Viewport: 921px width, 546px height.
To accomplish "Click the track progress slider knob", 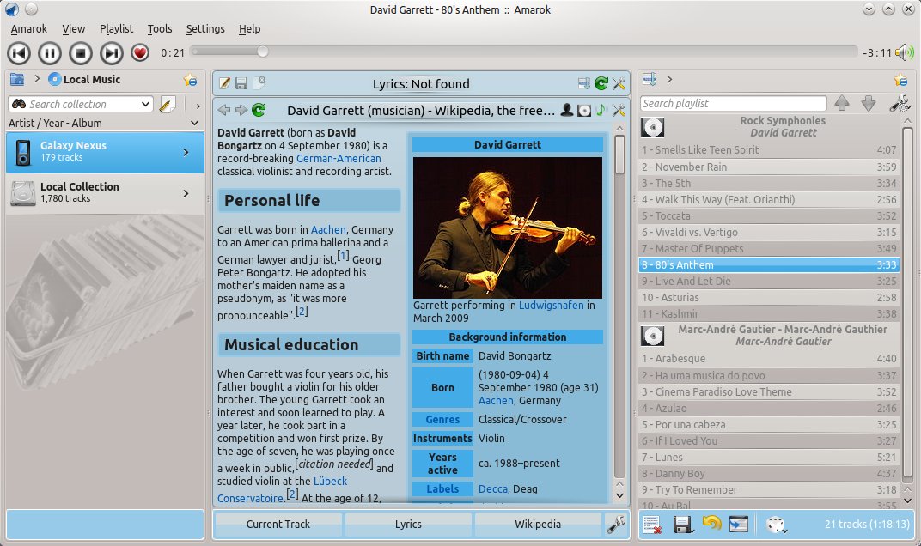I will [x=263, y=52].
